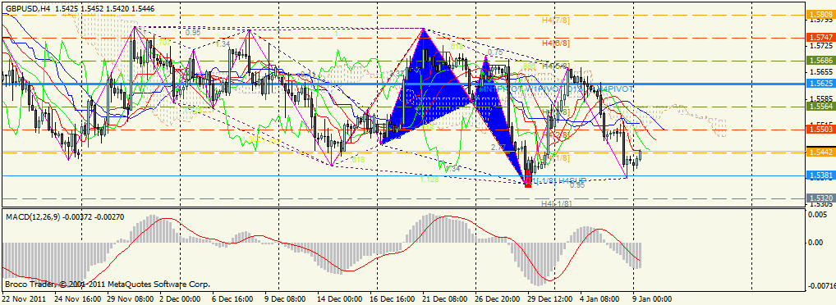
Task: Click the 1.5686 olive price level tag
Action: point(821,61)
